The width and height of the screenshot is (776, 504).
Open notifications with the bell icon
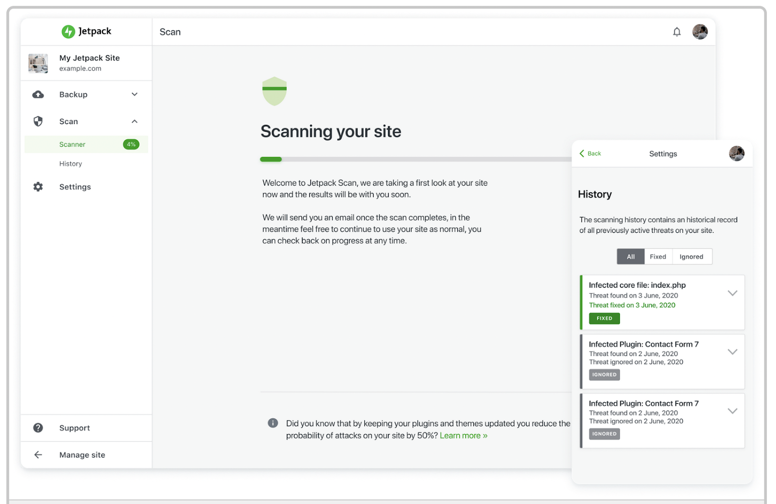pos(677,32)
